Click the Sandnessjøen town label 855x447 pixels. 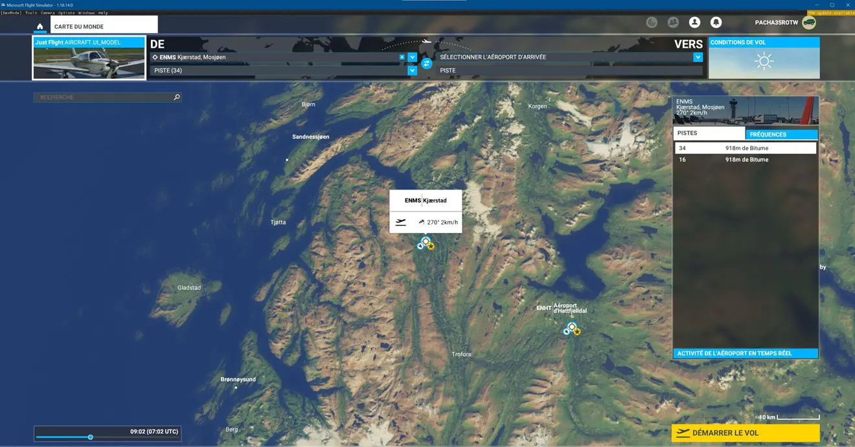tap(311, 136)
